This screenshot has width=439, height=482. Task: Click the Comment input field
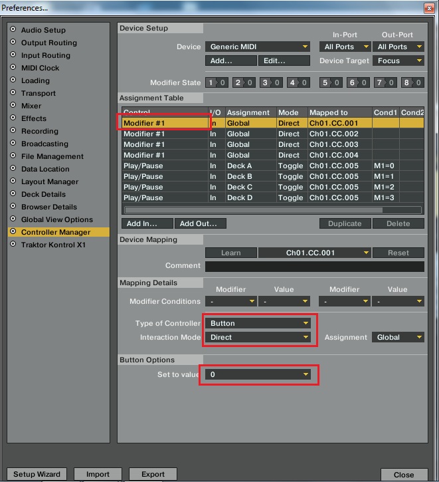click(315, 266)
